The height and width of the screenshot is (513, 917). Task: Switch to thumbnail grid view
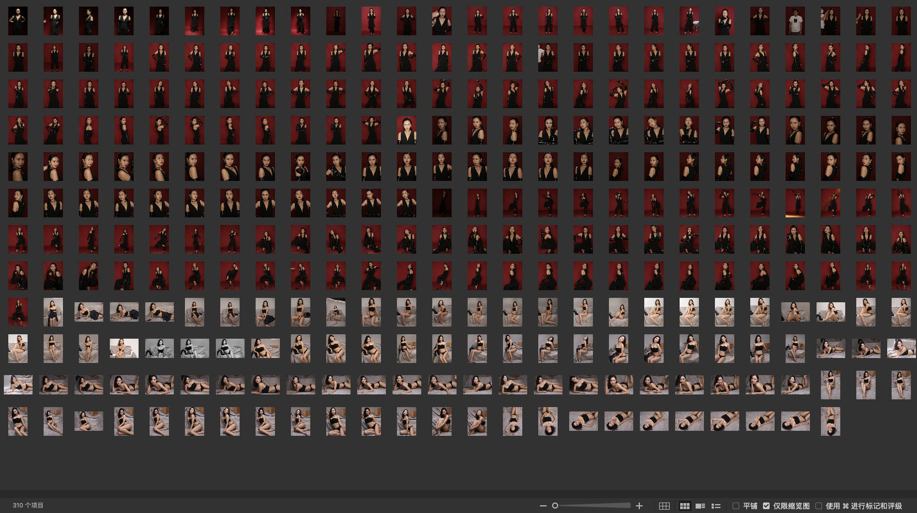click(685, 506)
